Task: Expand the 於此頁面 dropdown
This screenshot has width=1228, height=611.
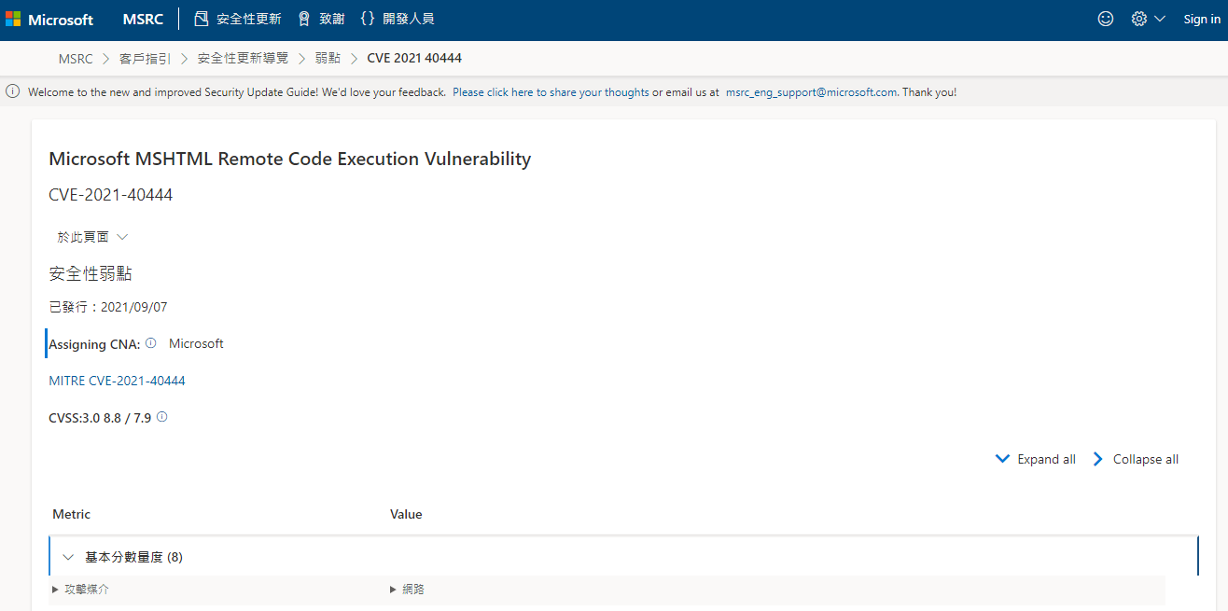Action: click(x=92, y=237)
